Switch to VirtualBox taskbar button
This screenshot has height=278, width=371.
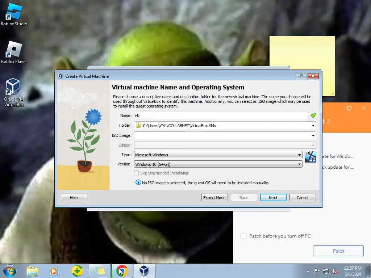pos(144,271)
